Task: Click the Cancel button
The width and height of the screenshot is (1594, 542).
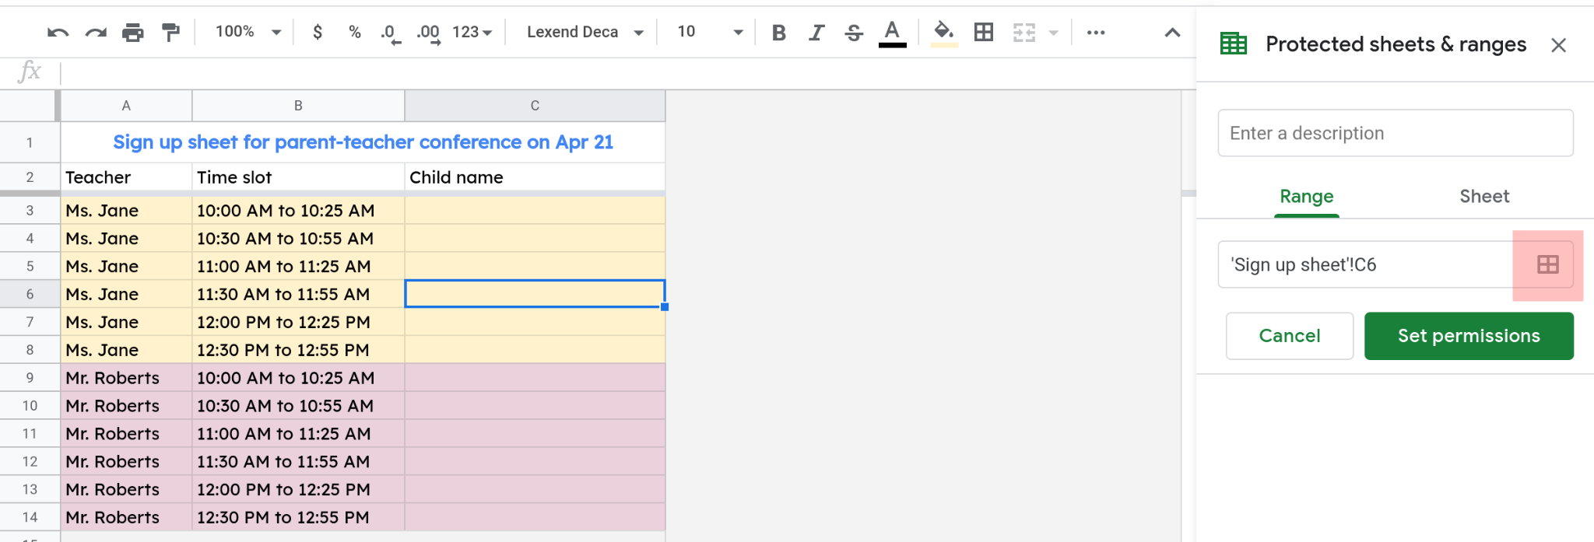Action: (x=1290, y=336)
